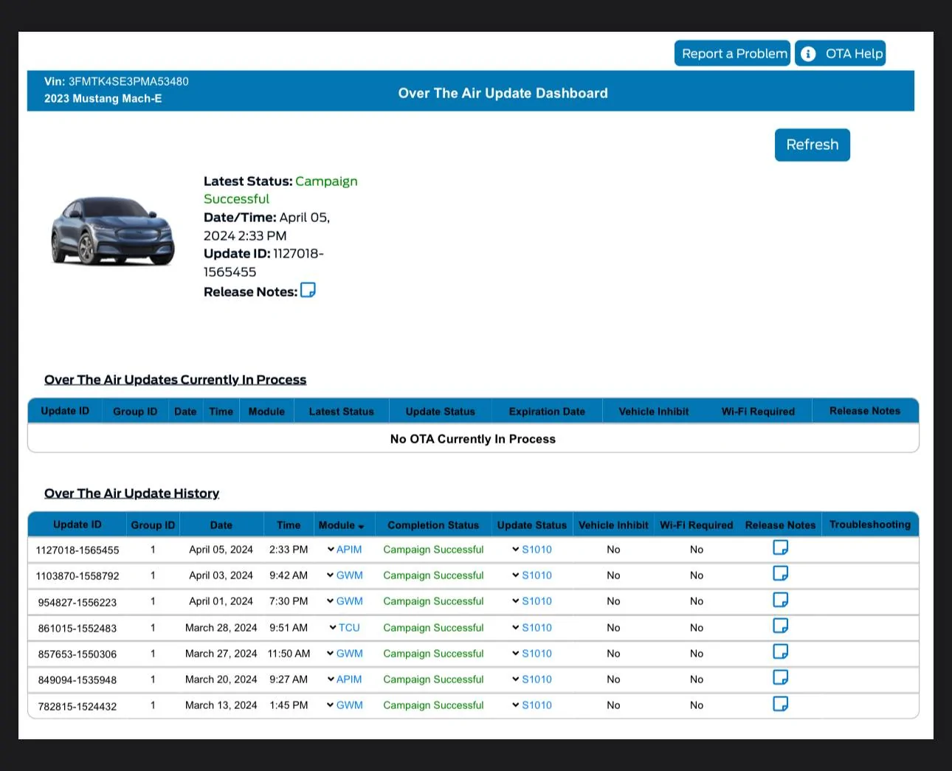
Task: Open release notes for update 1127018-1565455 row
Action: click(x=780, y=547)
